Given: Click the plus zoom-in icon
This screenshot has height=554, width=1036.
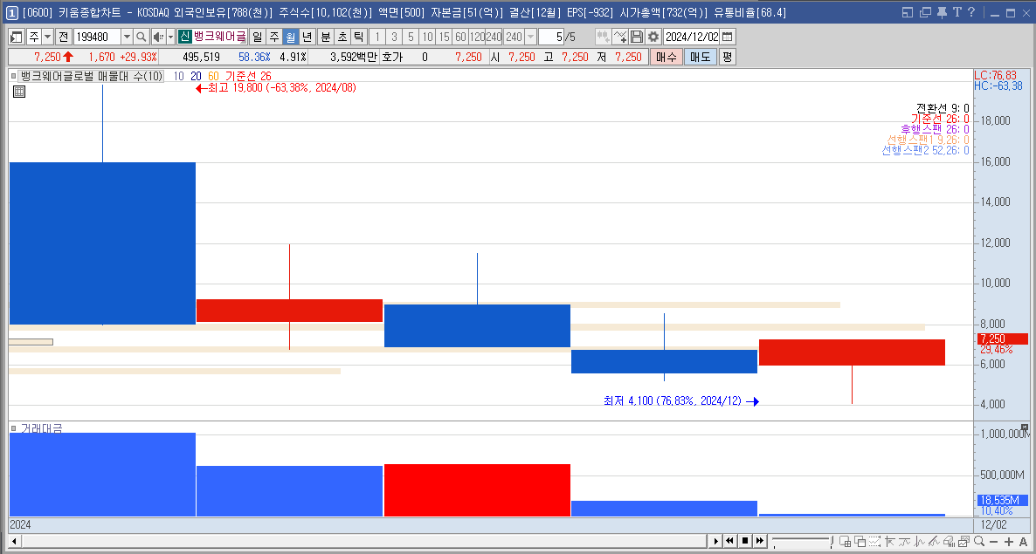Looking at the screenshot, I should click(x=1009, y=542).
